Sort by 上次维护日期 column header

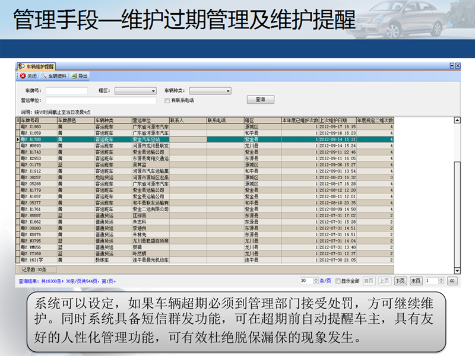coord(337,120)
